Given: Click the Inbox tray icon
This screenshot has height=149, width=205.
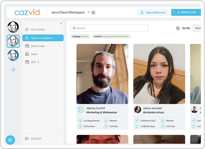Looking at the screenshot, I should point(27,54).
